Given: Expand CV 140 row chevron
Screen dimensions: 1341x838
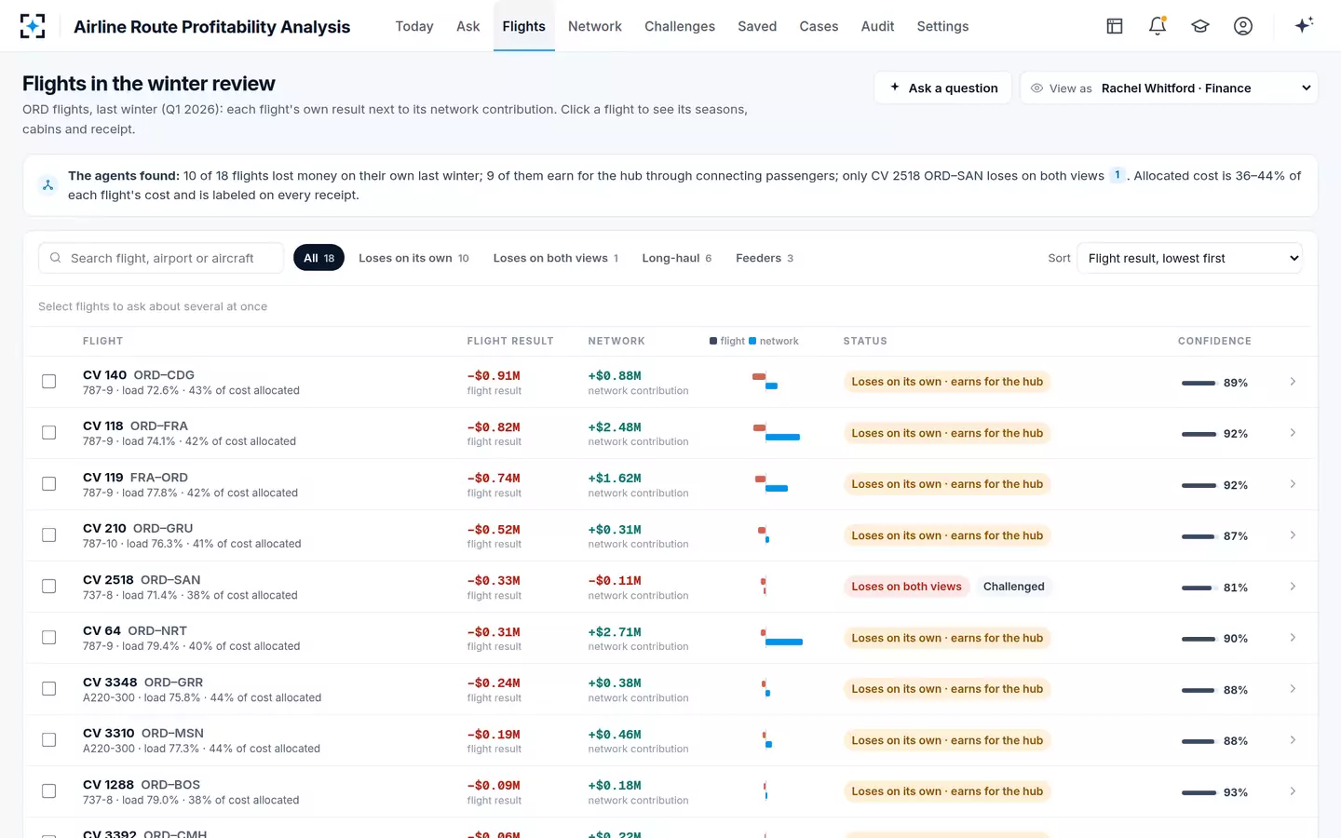Looking at the screenshot, I should (x=1293, y=382).
